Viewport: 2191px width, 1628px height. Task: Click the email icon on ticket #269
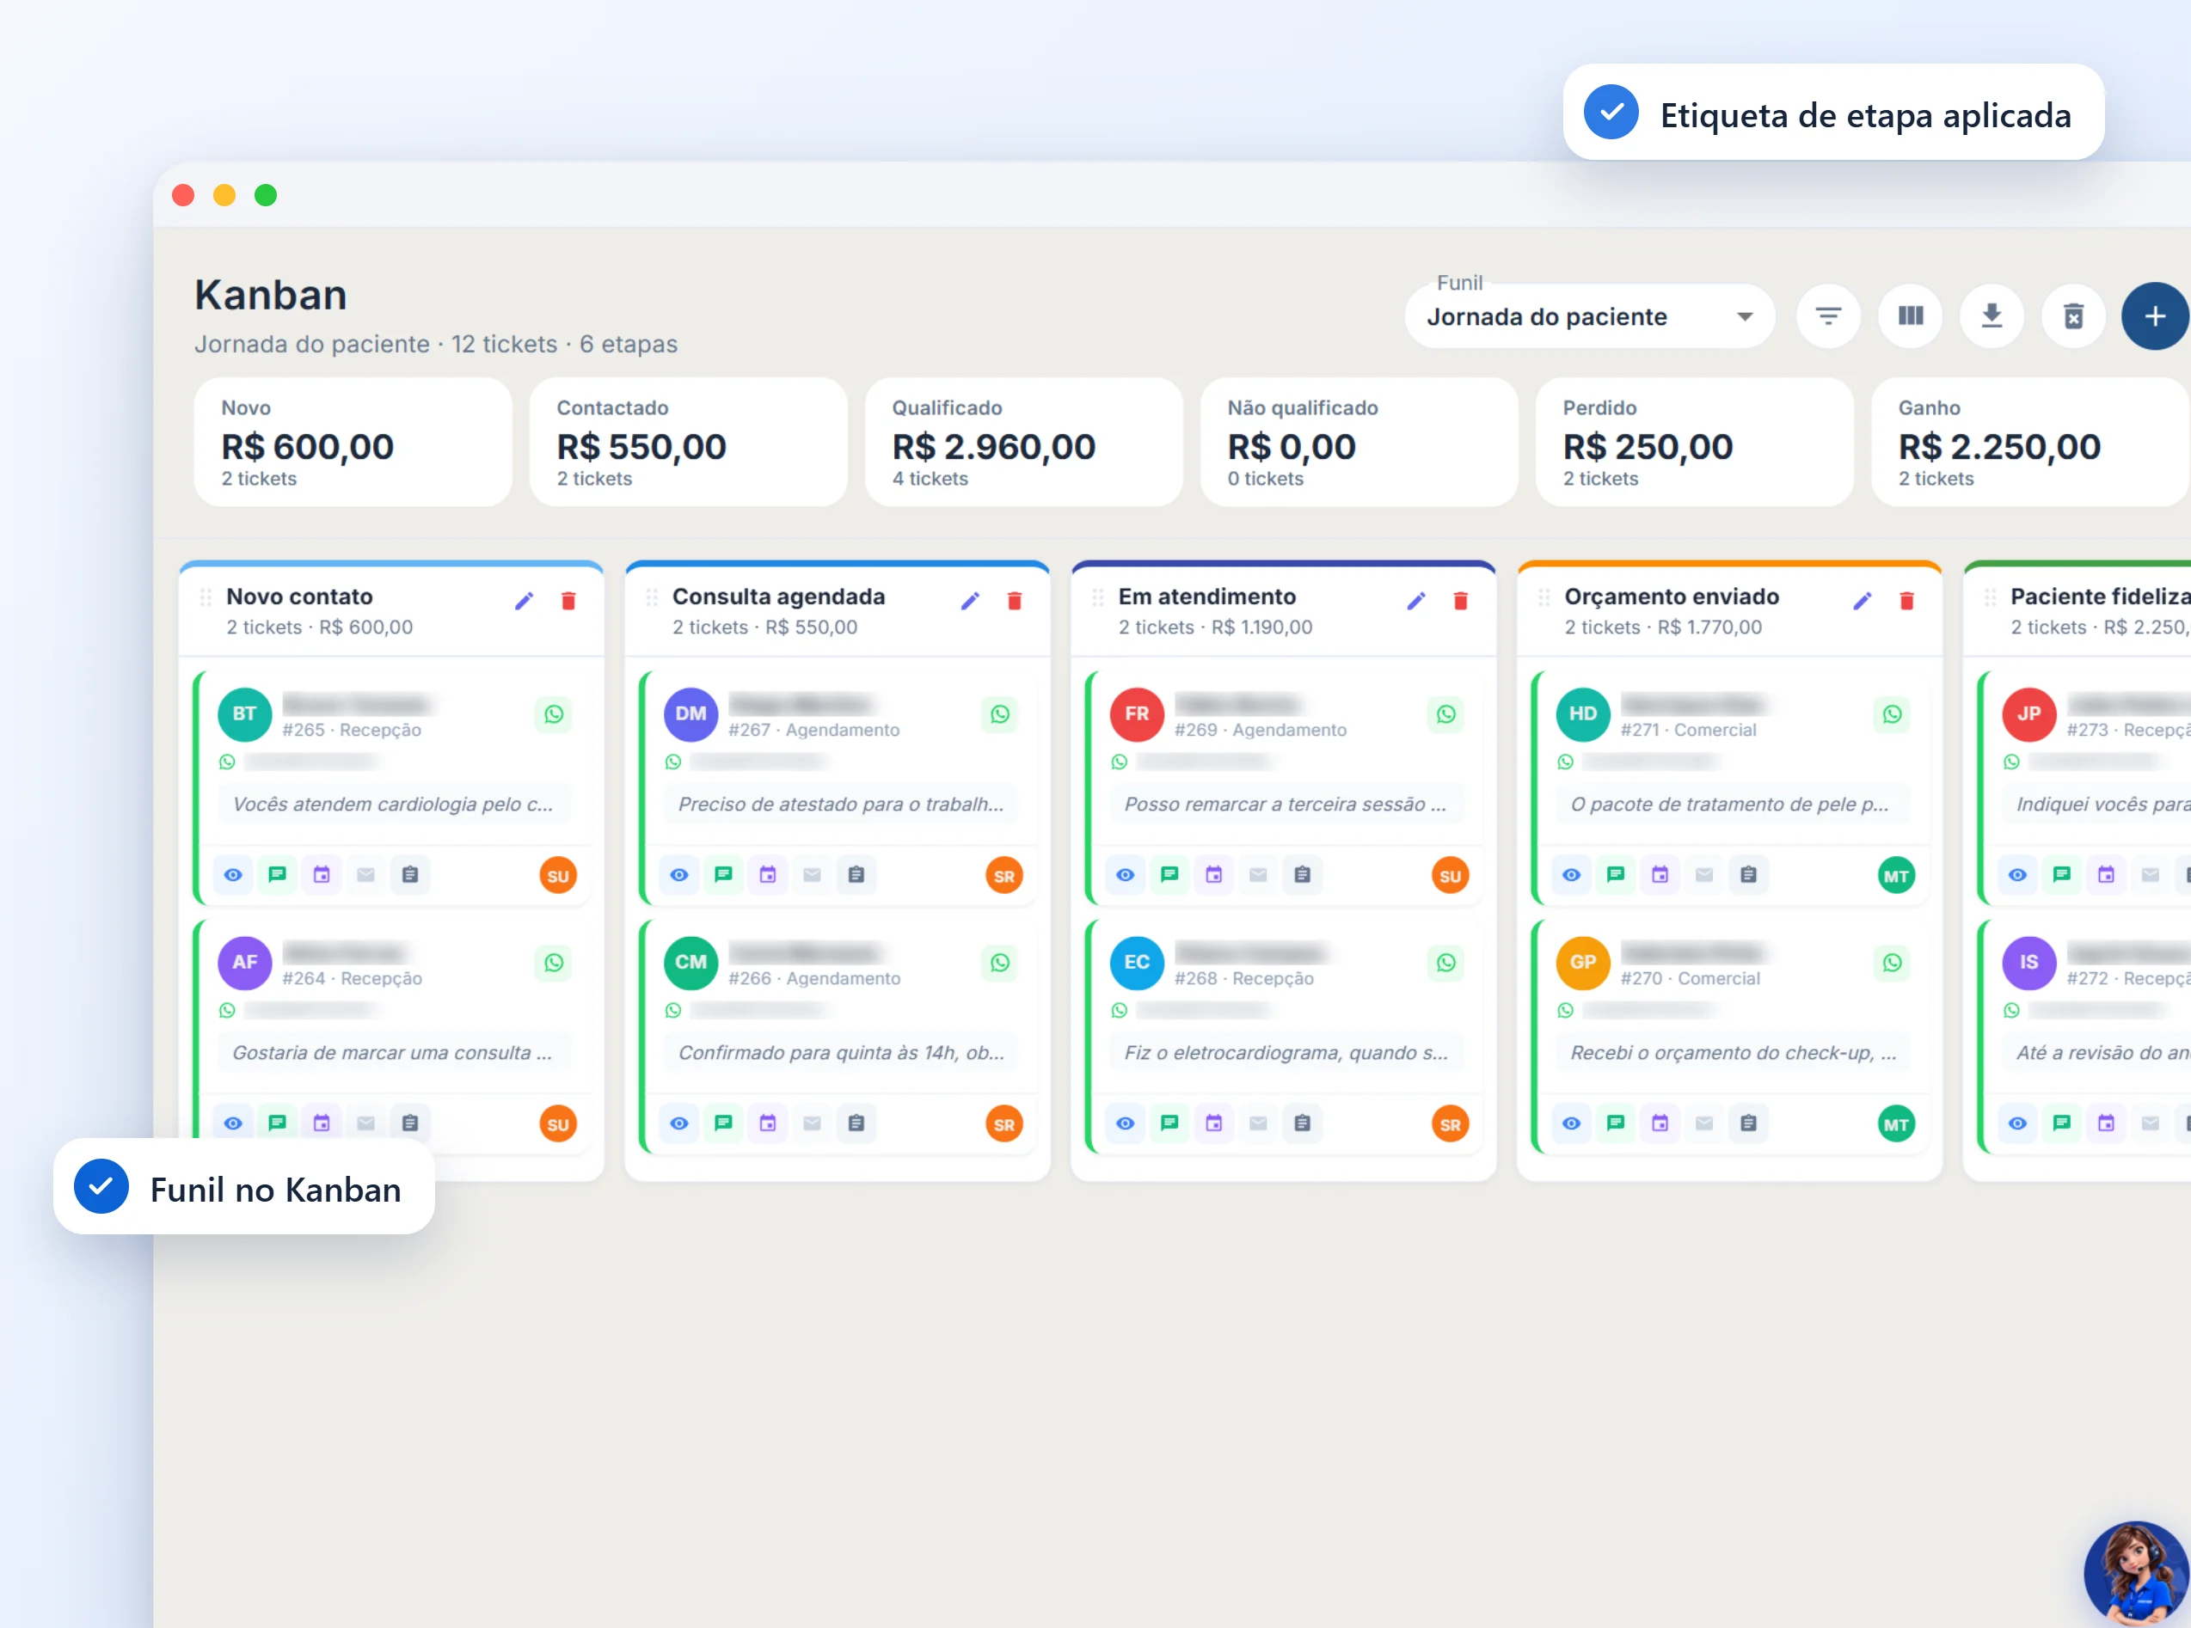point(1259,875)
